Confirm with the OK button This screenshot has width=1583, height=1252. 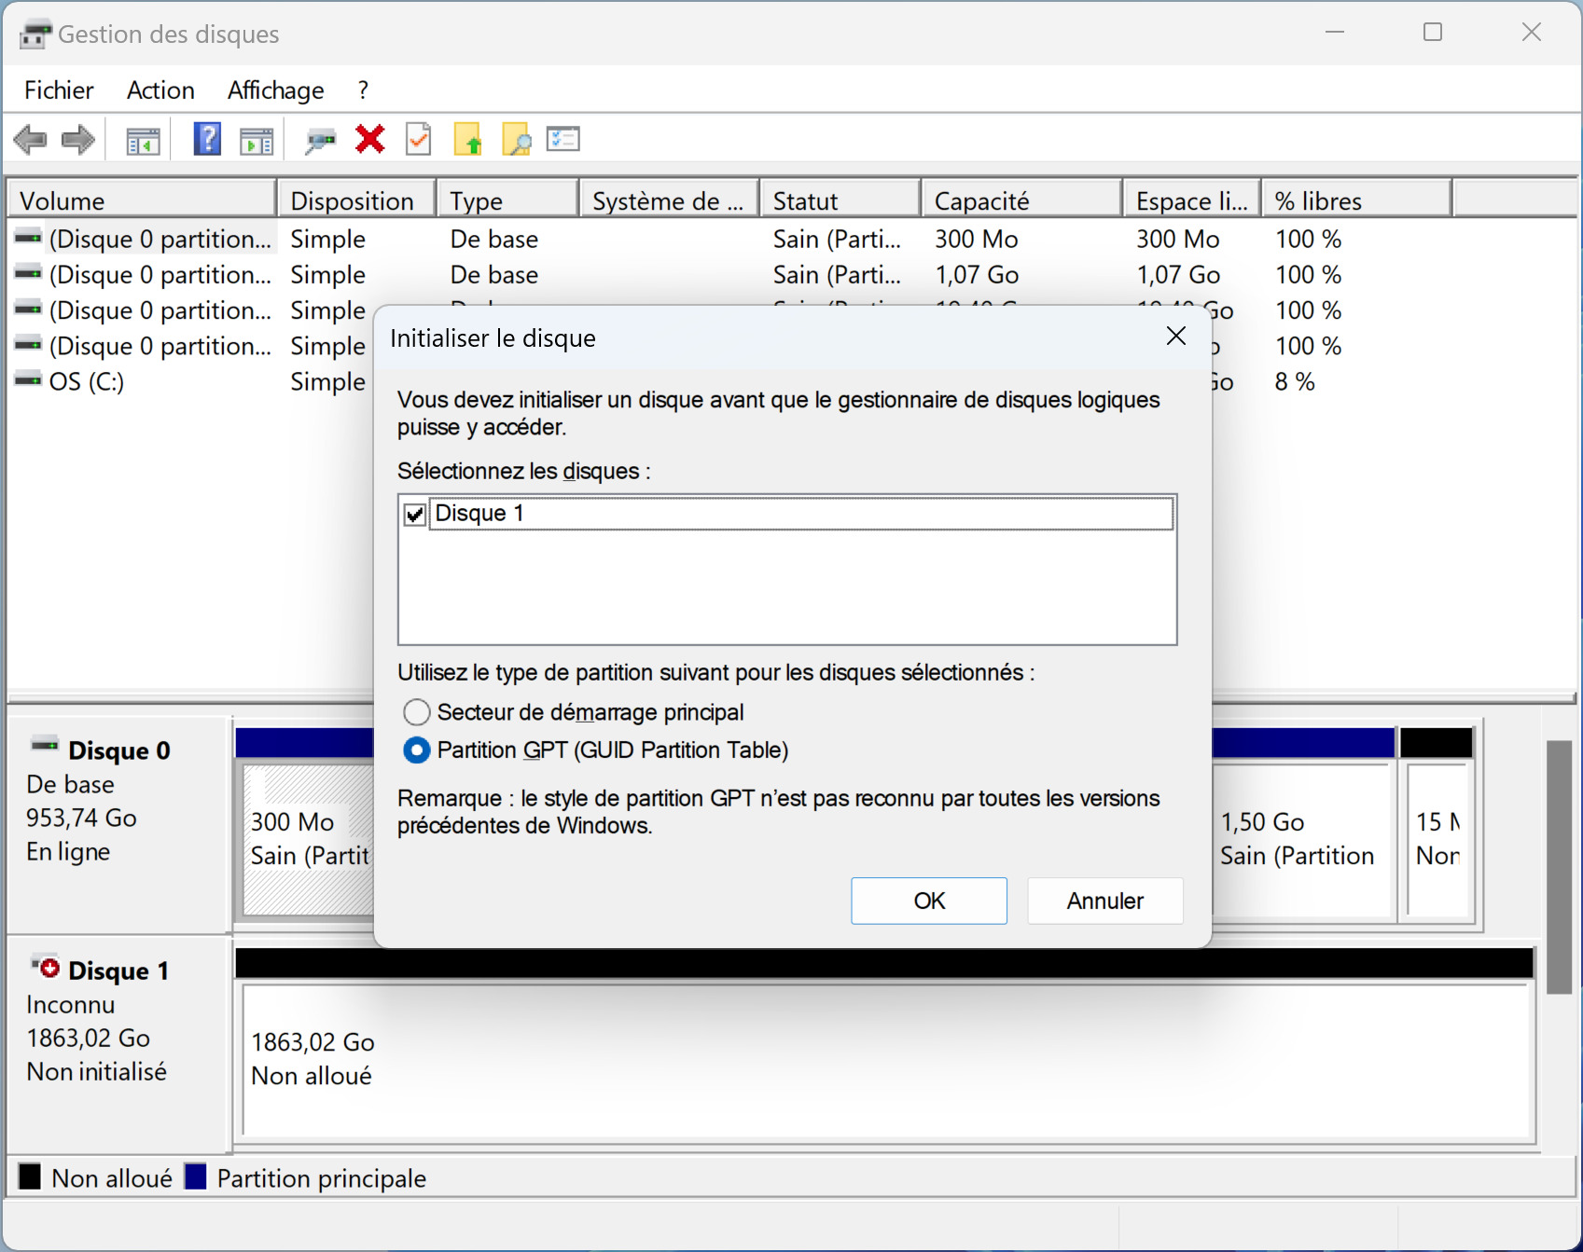click(x=929, y=901)
